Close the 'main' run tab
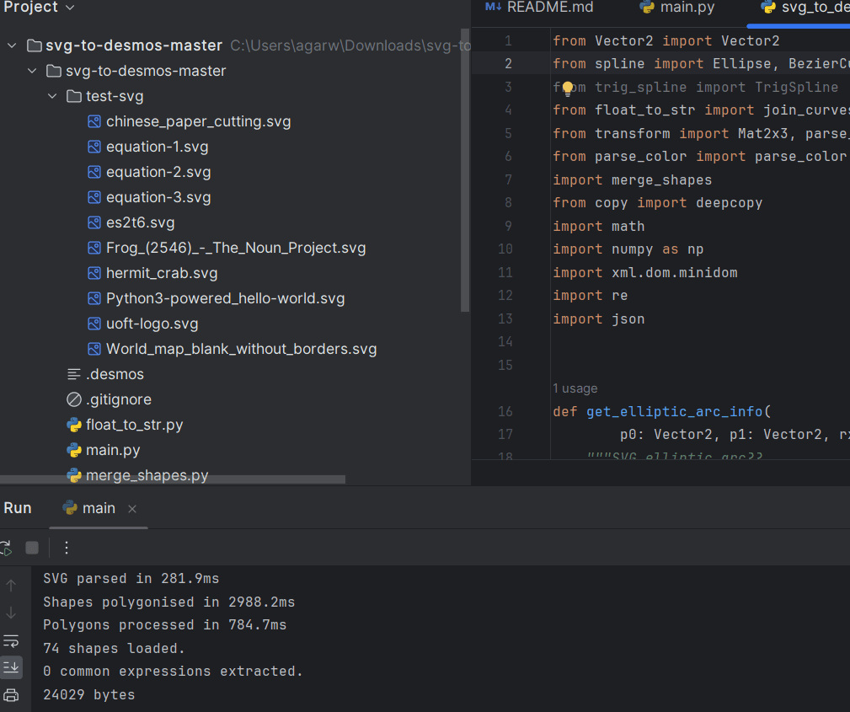 pyautogui.click(x=132, y=508)
